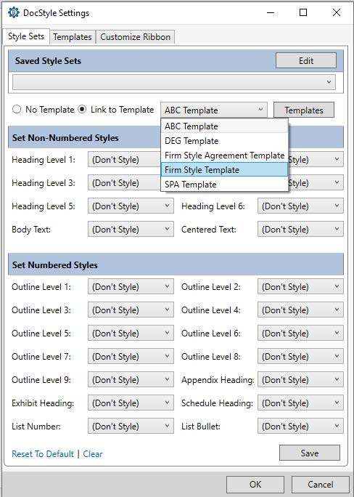The image size is (354, 497).
Task: Click the Clear link
Action: [x=93, y=454]
